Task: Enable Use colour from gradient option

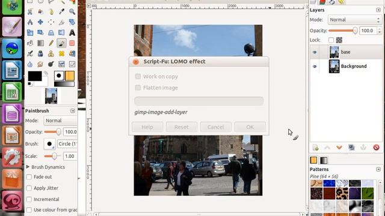Action: click(x=29, y=210)
